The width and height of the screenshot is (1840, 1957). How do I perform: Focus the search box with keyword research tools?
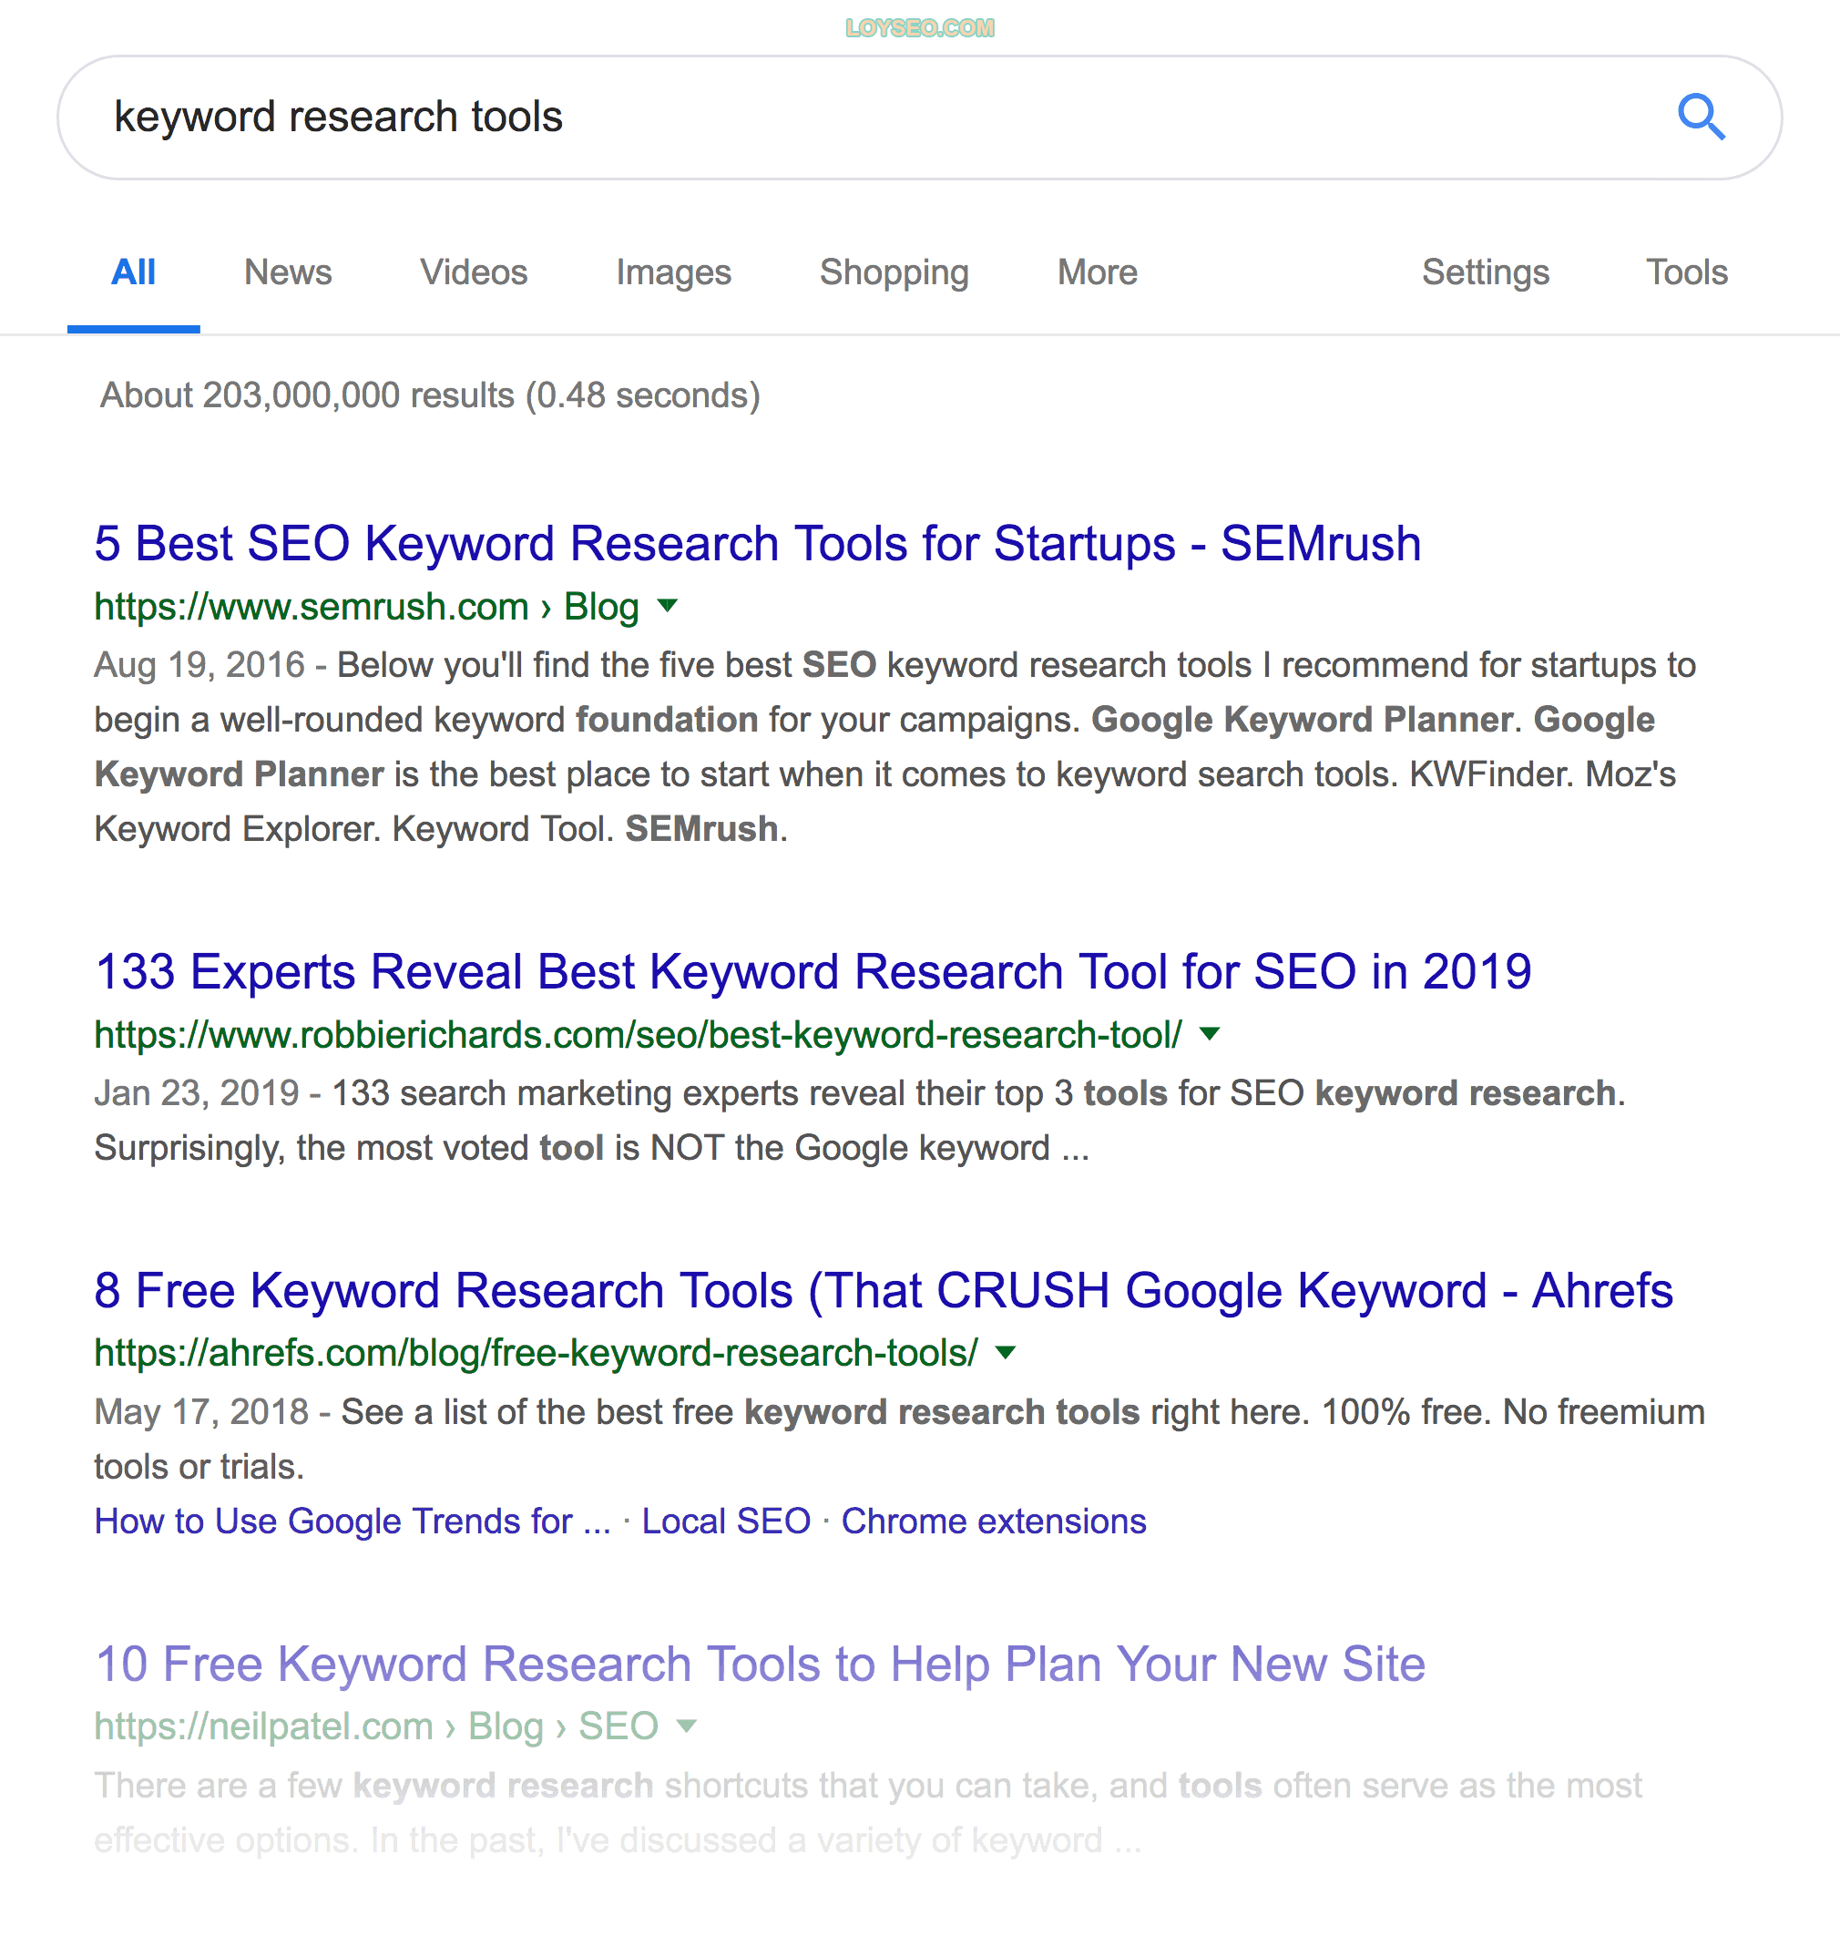[919, 118]
